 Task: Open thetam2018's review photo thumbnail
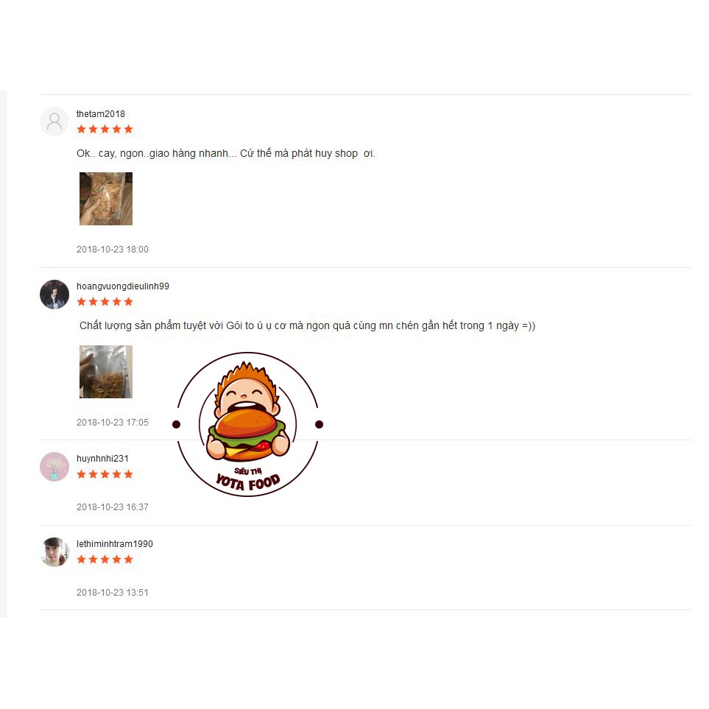coord(106,199)
